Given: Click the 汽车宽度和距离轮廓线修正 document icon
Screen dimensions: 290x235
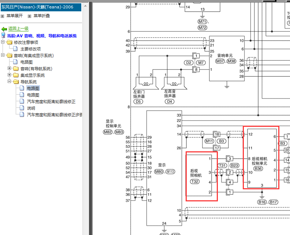Looking at the screenshot, I should point(22,101).
